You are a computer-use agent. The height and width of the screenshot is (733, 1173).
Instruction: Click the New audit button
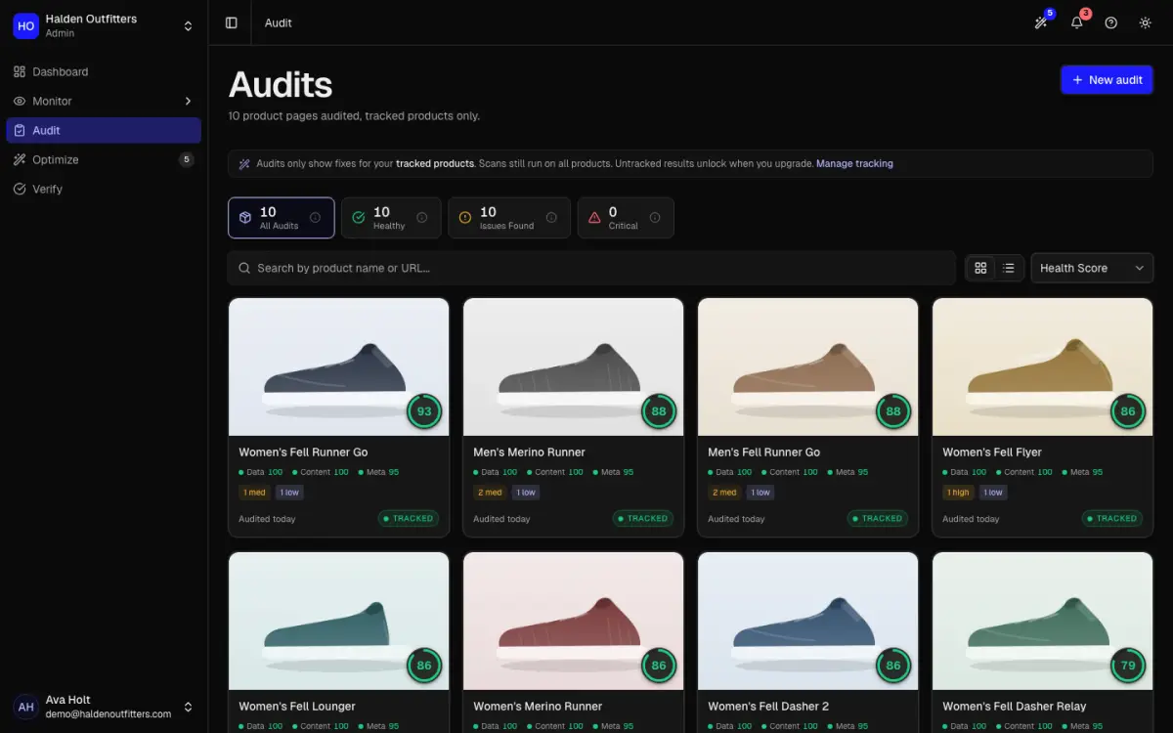pos(1107,80)
